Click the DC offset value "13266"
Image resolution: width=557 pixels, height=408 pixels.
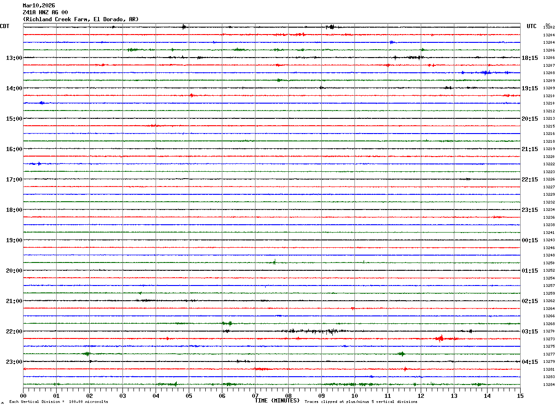point(549,316)
